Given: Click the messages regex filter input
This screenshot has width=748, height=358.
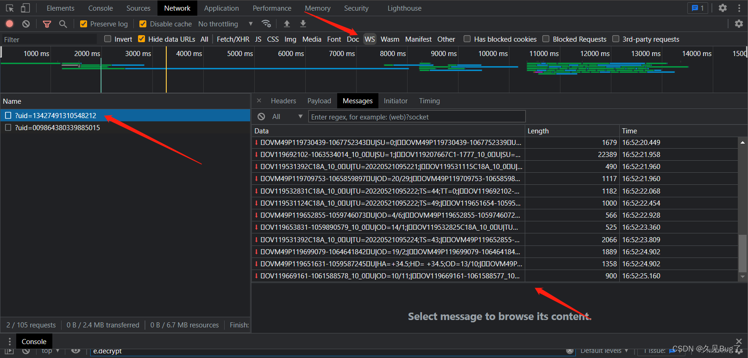Looking at the screenshot, I should pyautogui.click(x=417, y=117).
